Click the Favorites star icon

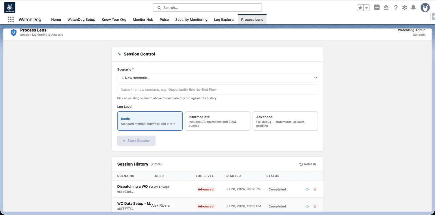pyautogui.click(x=360, y=8)
